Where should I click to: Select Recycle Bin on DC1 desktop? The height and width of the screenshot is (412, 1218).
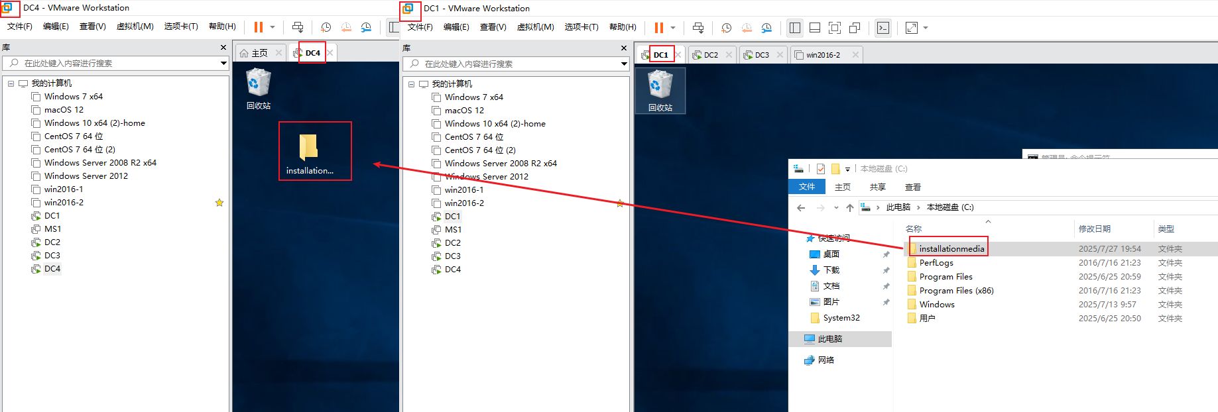660,91
